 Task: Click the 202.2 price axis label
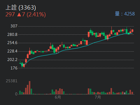pyautogui.click(x=12, y=60)
